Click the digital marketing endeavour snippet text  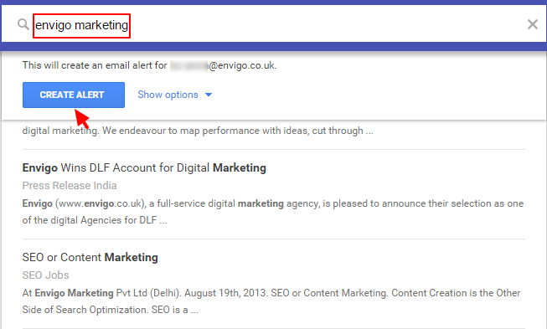(x=198, y=131)
